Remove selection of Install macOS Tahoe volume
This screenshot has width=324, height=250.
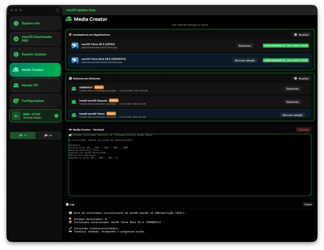click(292, 115)
